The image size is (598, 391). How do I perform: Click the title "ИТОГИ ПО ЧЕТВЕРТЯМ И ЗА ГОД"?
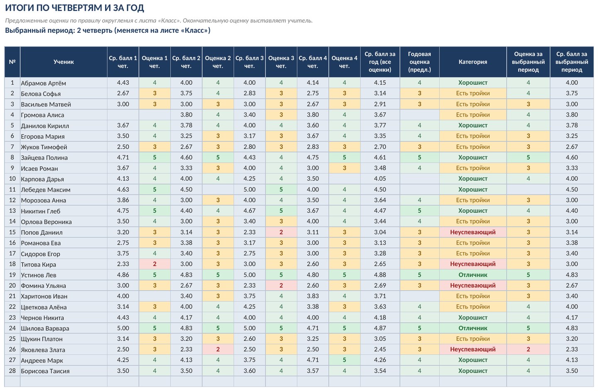click(75, 8)
